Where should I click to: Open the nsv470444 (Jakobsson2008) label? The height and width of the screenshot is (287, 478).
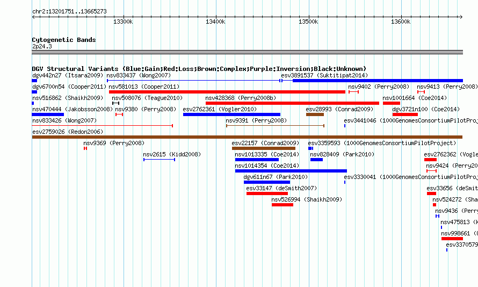(73, 109)
